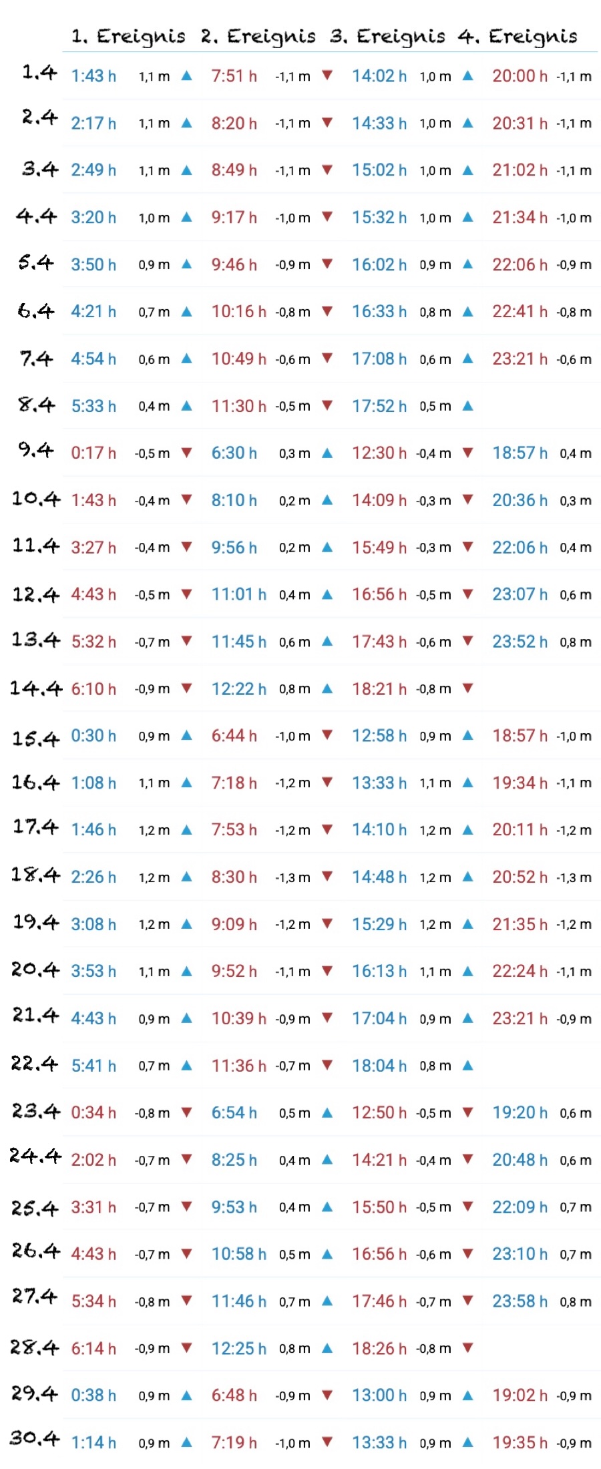
Task: Select the red down arrow after 18:26 h
Action: coord(468,1348)
